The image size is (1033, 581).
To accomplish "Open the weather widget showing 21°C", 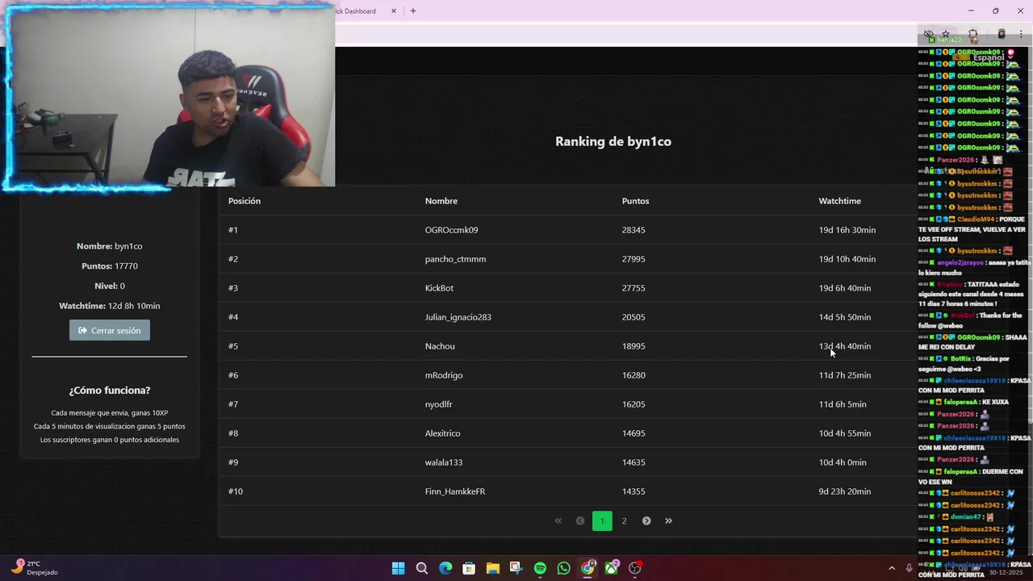I will click(35, 567).
